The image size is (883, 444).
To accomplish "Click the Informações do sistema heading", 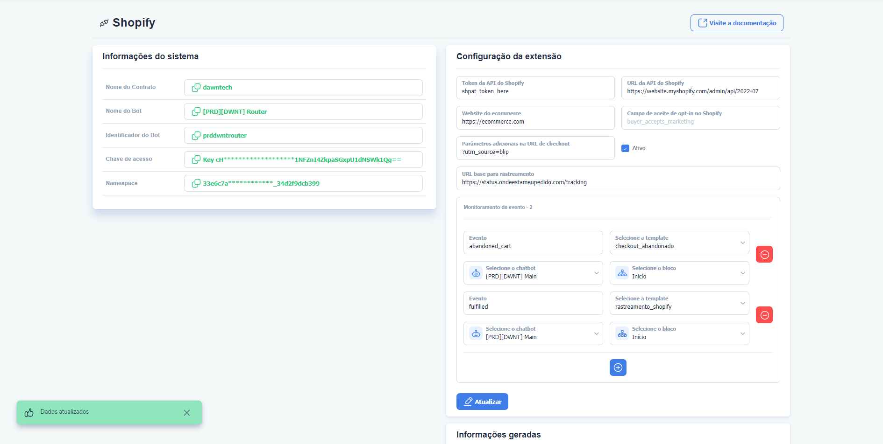I will (x=150, y=56).
